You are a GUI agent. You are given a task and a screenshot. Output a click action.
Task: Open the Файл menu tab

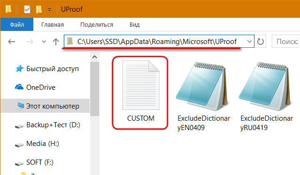17,24
